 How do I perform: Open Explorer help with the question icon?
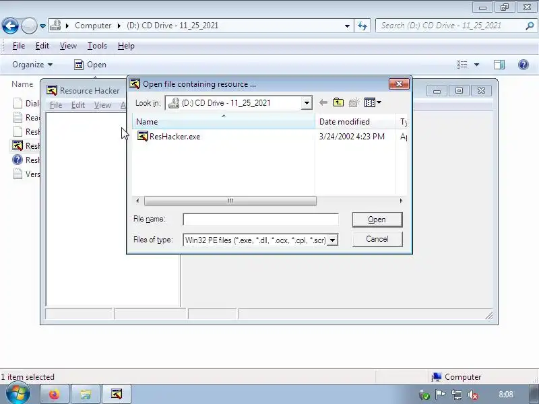click(524, 65)
